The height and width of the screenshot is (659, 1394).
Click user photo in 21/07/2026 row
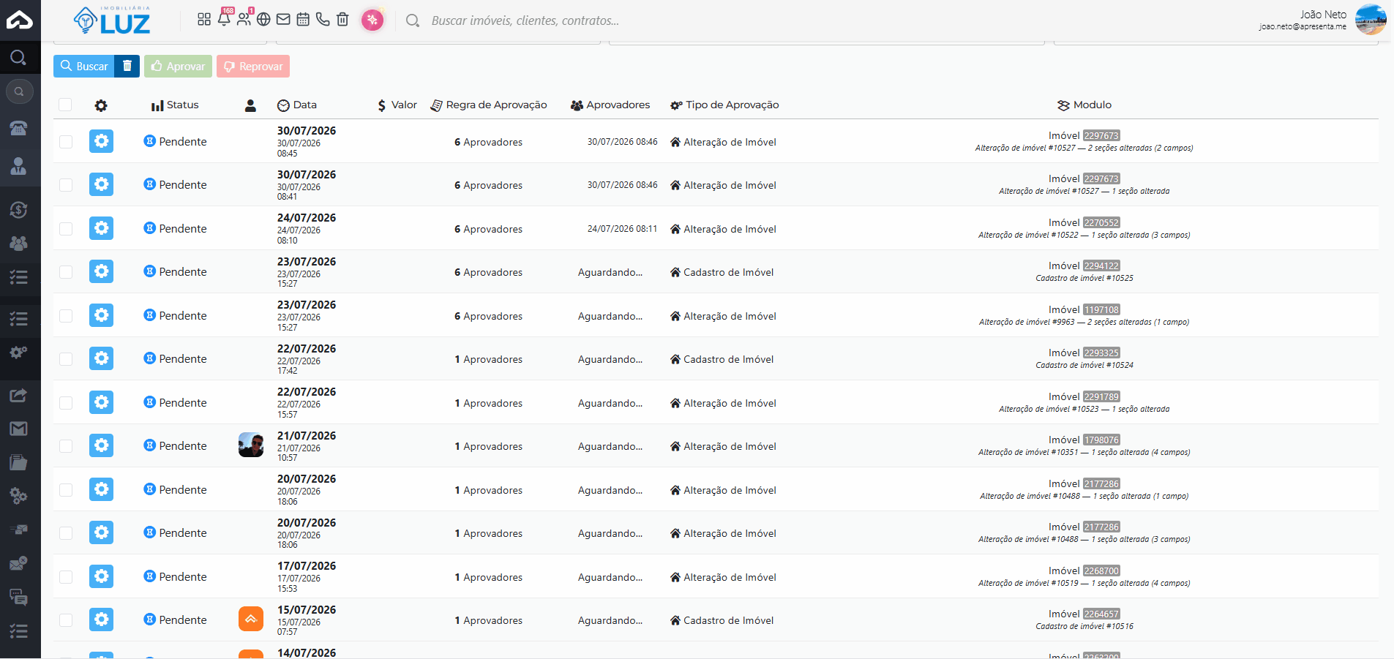(x=251, y=445)
